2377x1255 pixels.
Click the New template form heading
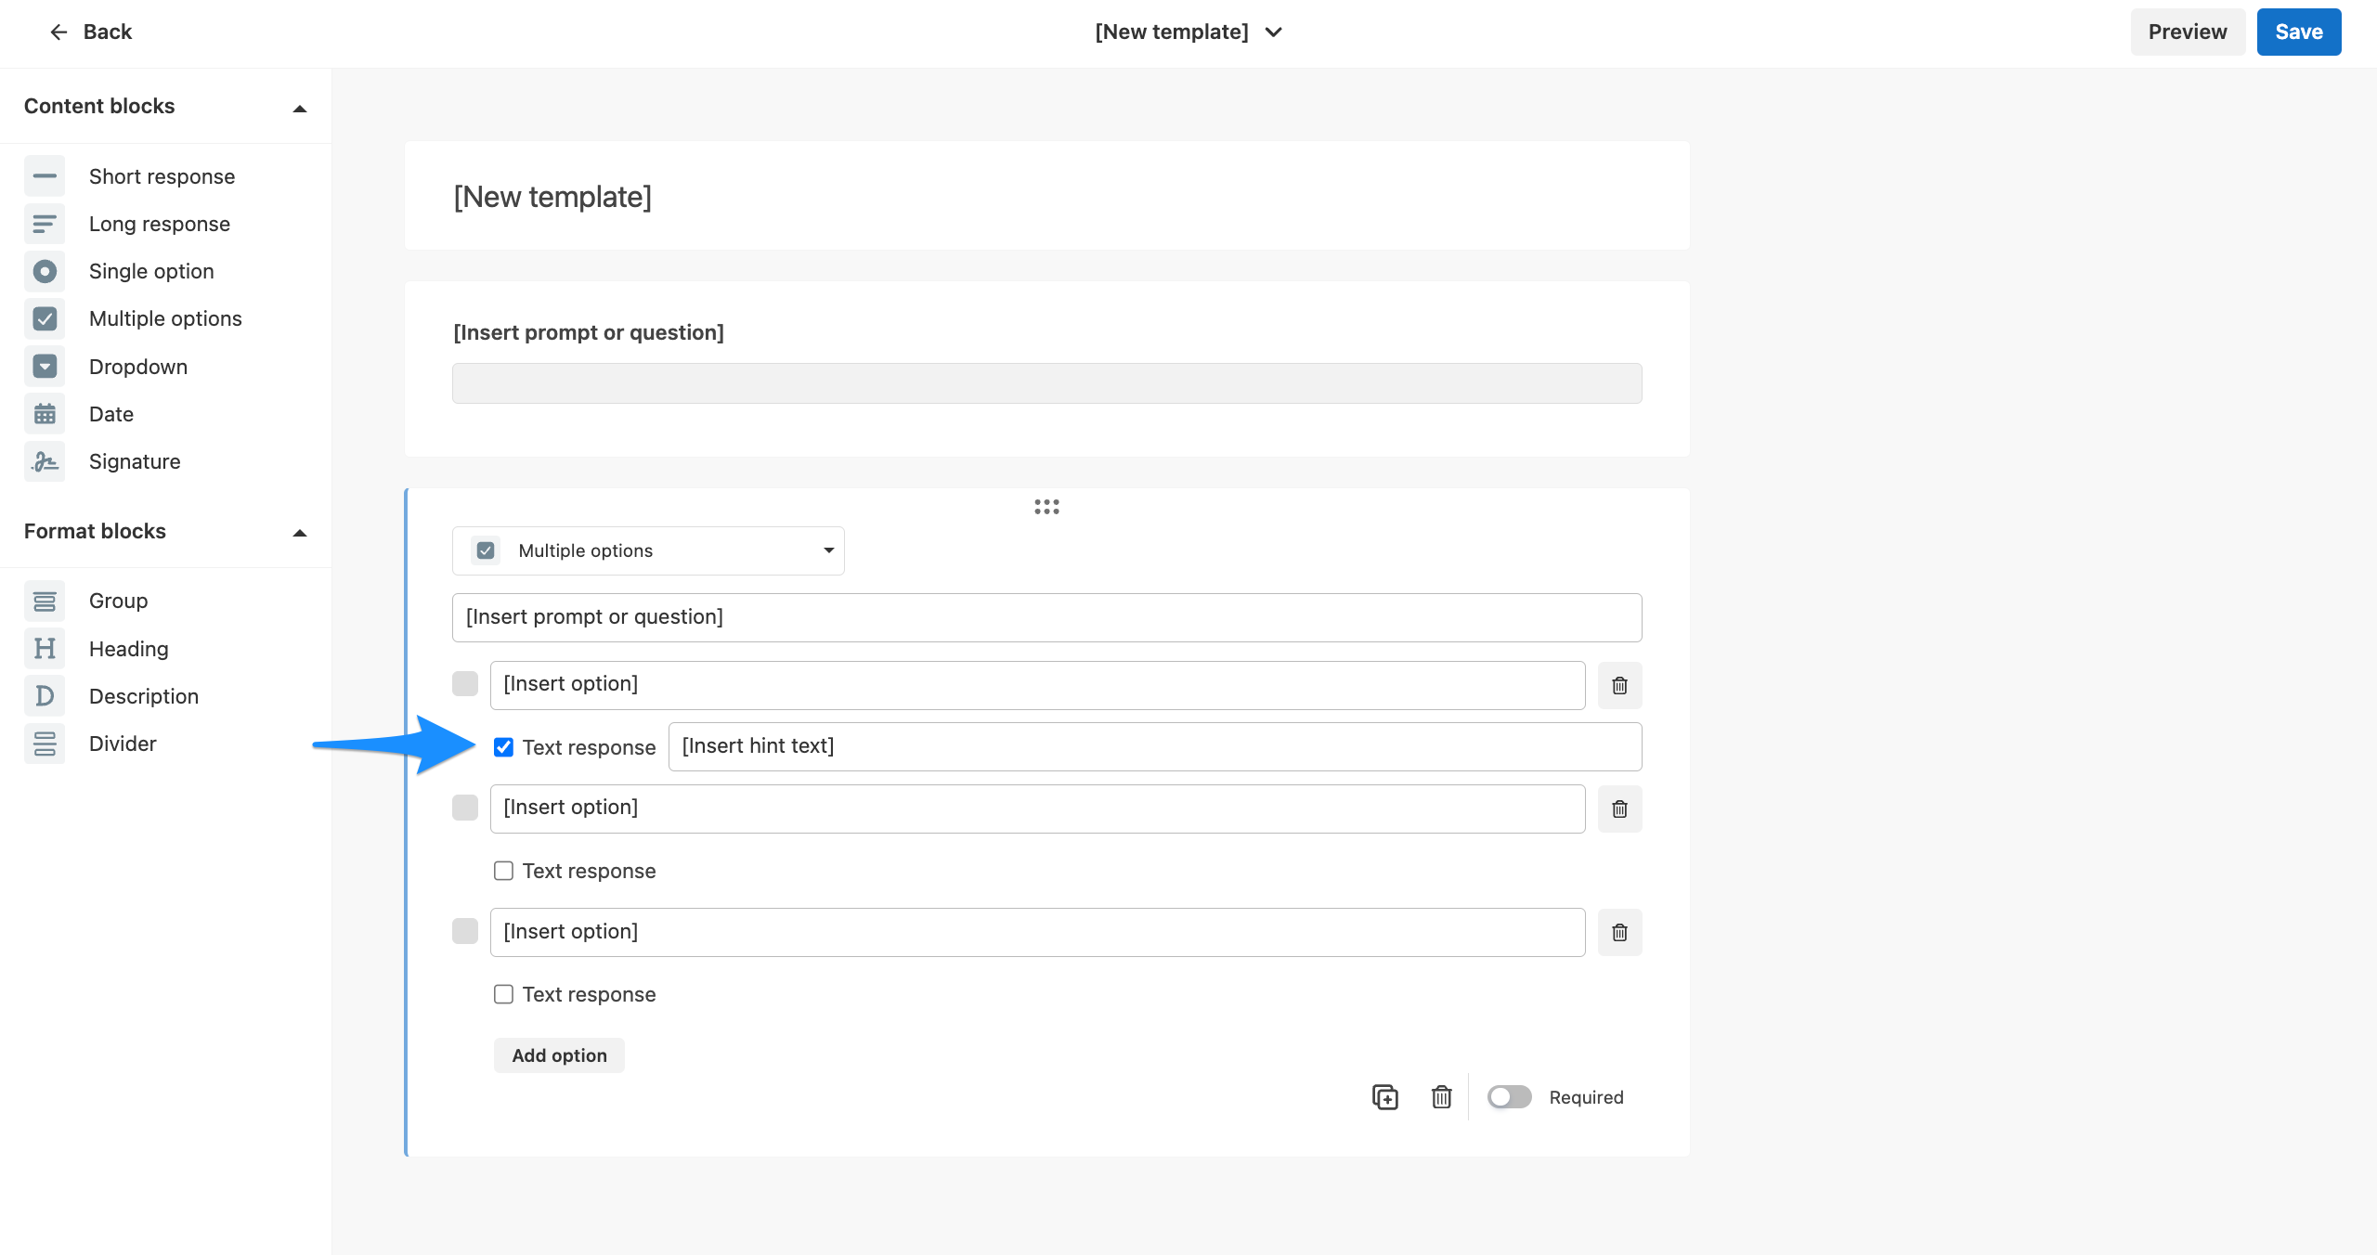coord(552,197)
